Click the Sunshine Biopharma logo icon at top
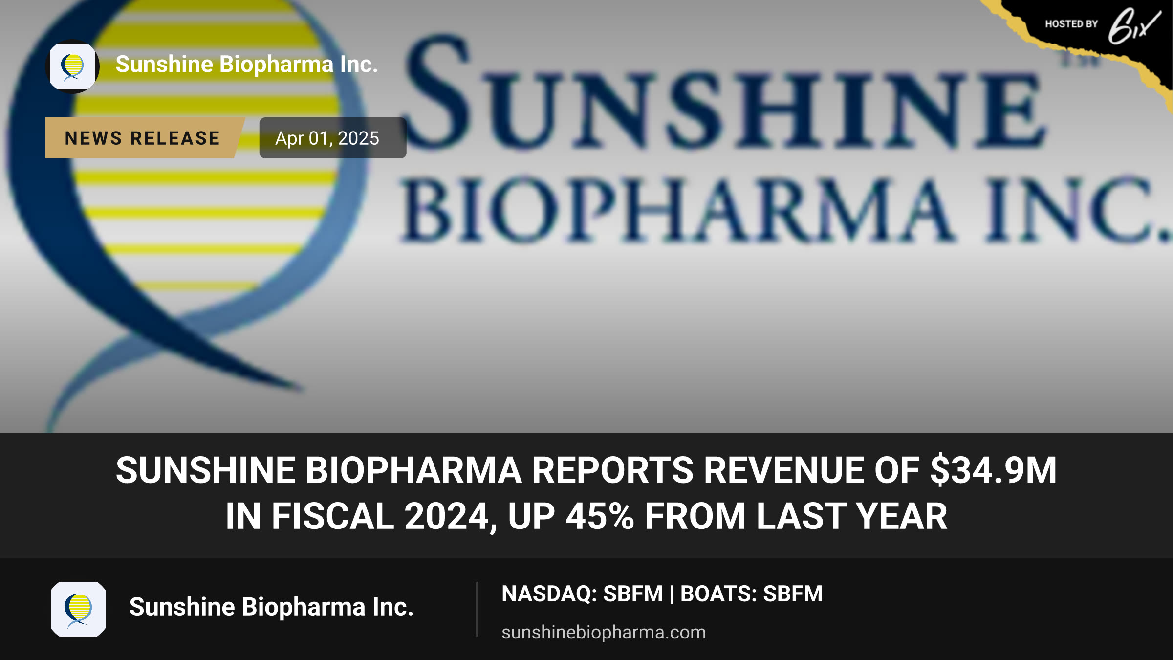Screen dimensions: 1173x660 (x=72, y=66)
